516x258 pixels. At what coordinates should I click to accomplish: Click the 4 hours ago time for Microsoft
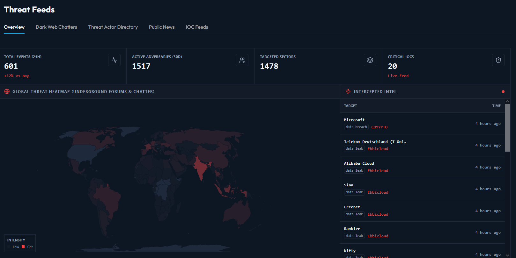488,124
